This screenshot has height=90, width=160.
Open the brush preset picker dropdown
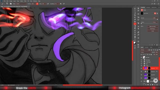click(9, 4)
